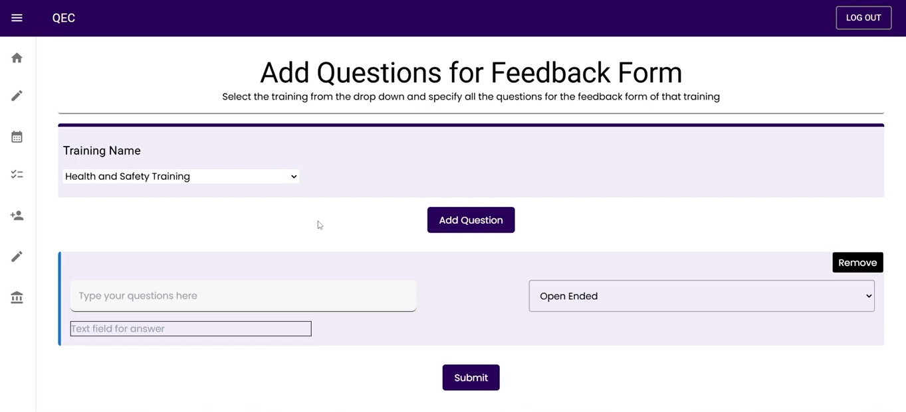This screenshot has width=906, height=412.
Task: Remove the question card
Action: (857, 263)
